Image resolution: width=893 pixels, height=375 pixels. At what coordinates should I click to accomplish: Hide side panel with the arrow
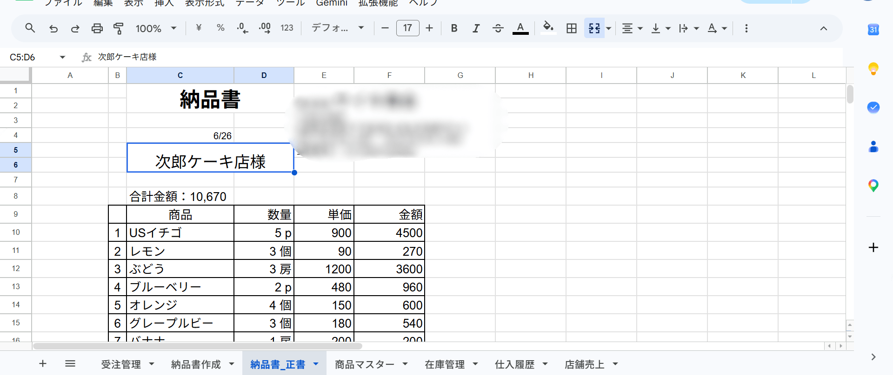tap(873, 357)
